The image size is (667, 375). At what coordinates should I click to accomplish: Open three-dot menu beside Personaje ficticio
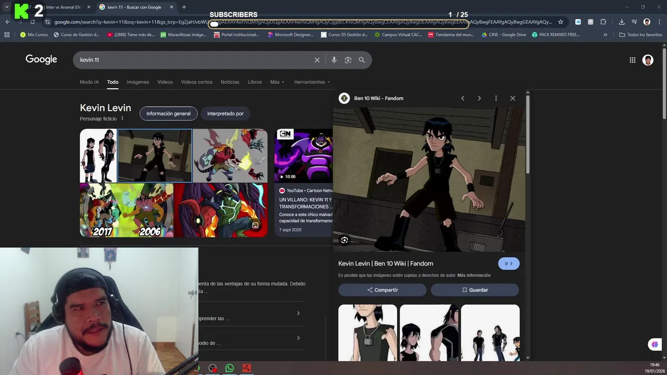point(122,119)
